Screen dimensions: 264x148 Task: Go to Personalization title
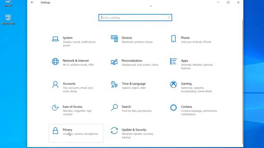click(x=132, y=60)
